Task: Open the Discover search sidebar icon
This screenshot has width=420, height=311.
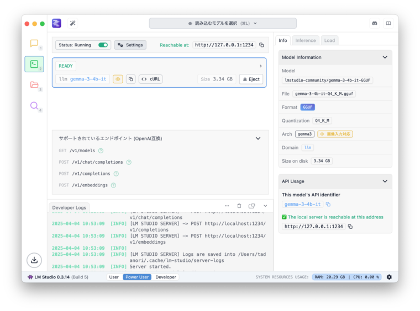Action: [x=34, y=105]
